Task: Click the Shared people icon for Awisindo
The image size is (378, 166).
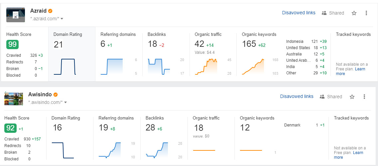Action: (322, 97)
